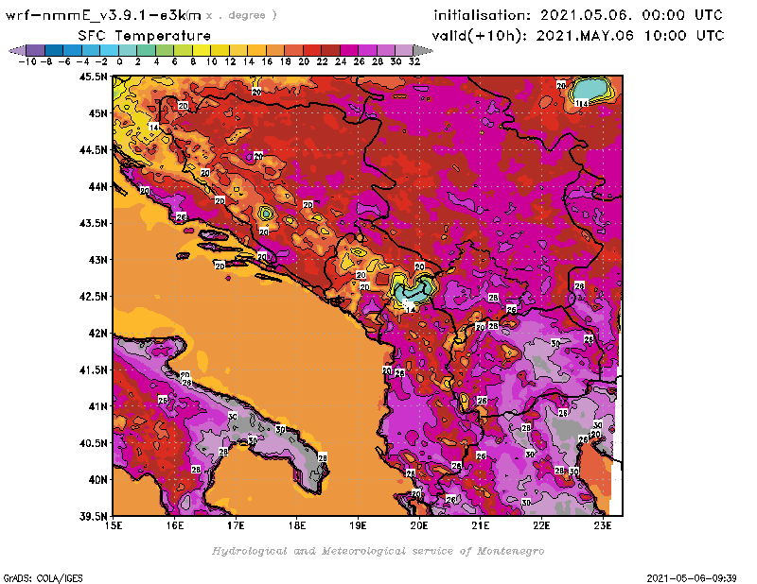Click the light blue -4 to -2 legend swatch

click(x=91, y=50)
